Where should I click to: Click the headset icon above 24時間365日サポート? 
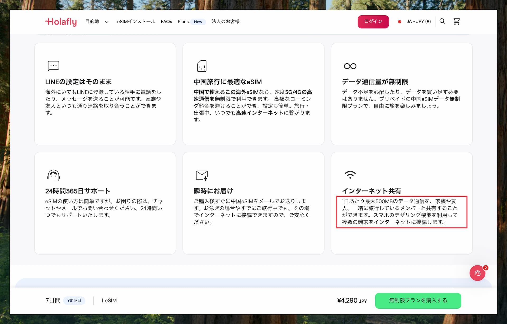(54, 175)
